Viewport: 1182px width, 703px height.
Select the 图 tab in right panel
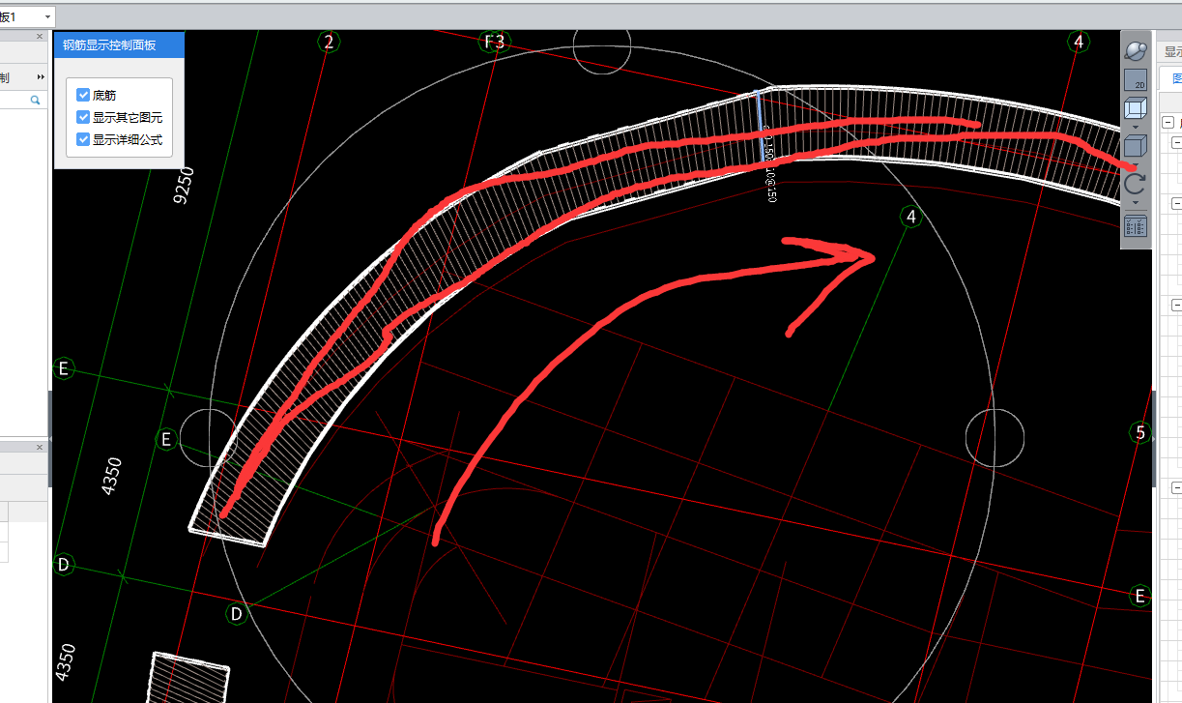(1174, 79)
